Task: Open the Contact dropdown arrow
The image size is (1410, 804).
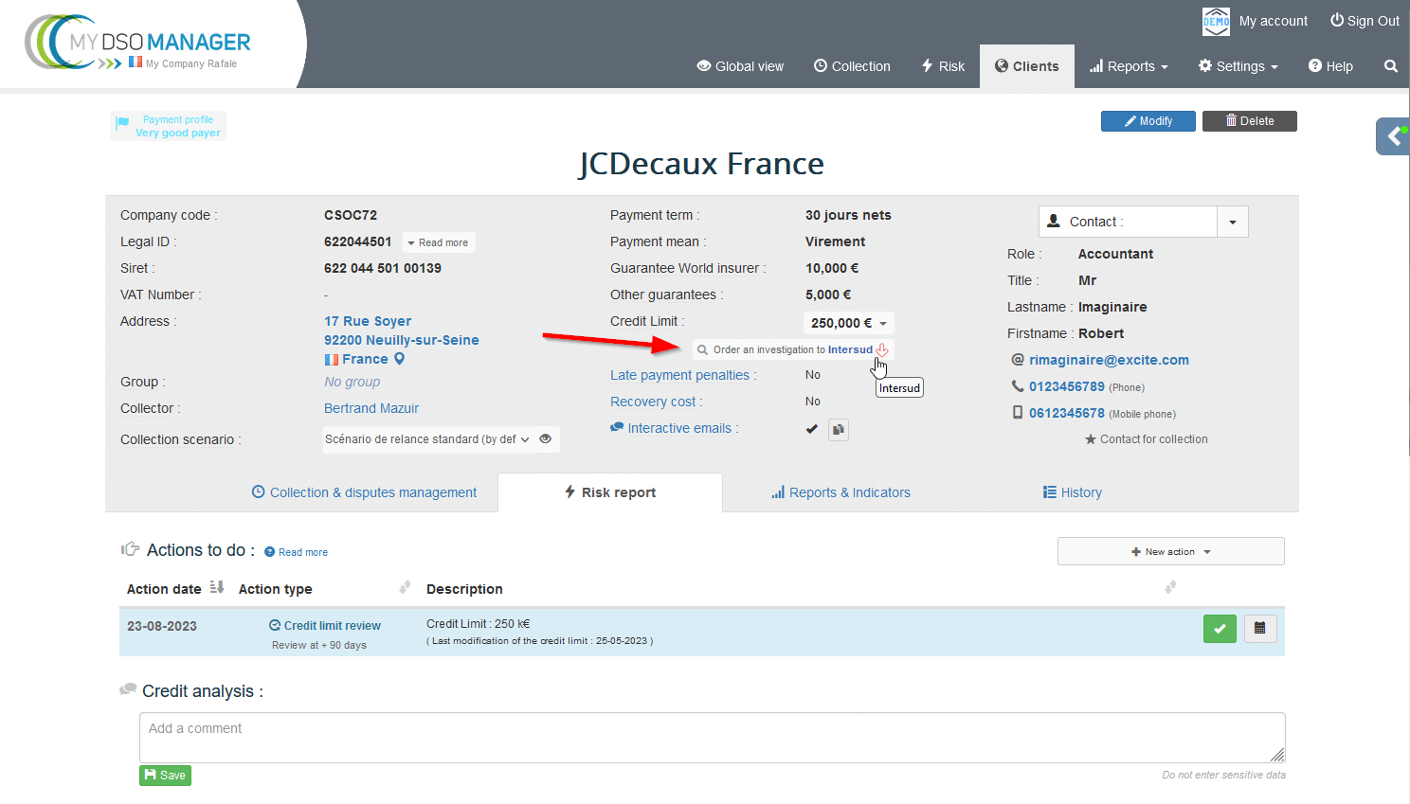Action: 1232,223
